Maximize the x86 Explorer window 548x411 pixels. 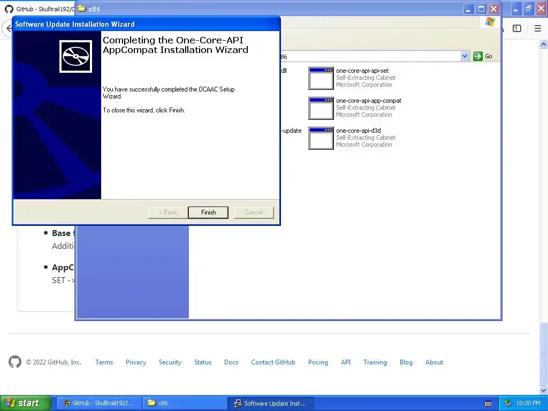click(481, 9)
